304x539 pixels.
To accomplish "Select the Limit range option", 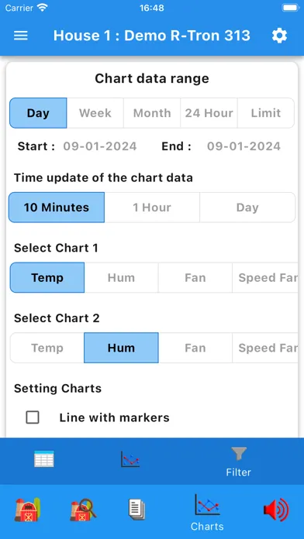I will coord(266,113).
